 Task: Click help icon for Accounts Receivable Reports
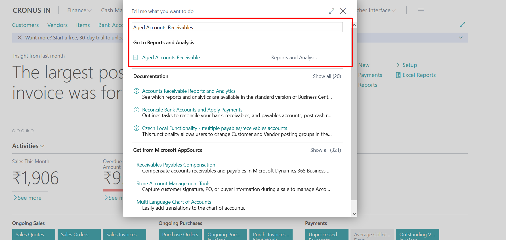click(x=137, y=91)
